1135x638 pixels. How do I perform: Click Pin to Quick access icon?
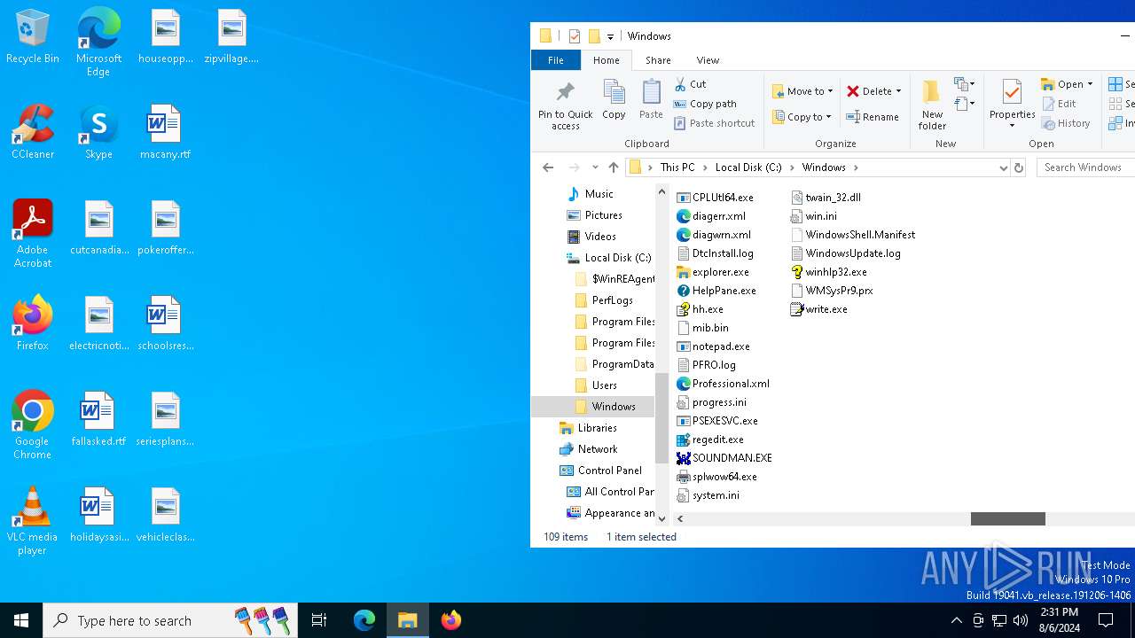[x=565, y=105]
